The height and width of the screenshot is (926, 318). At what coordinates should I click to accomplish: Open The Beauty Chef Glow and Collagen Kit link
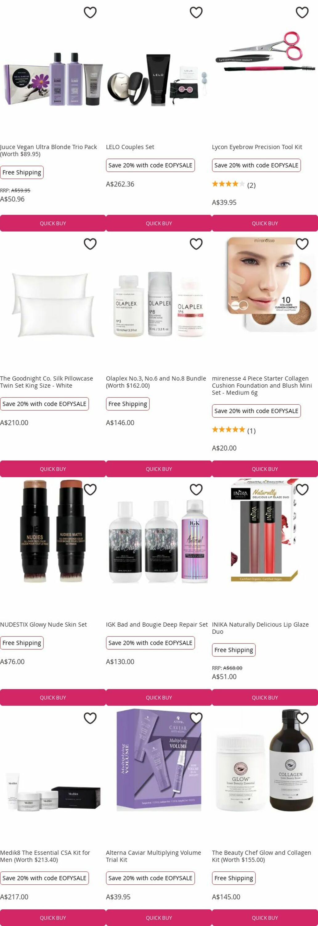261,856
